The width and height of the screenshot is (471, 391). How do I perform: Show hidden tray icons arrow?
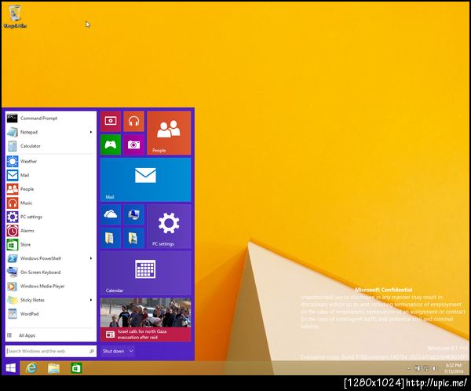point(409,368)
